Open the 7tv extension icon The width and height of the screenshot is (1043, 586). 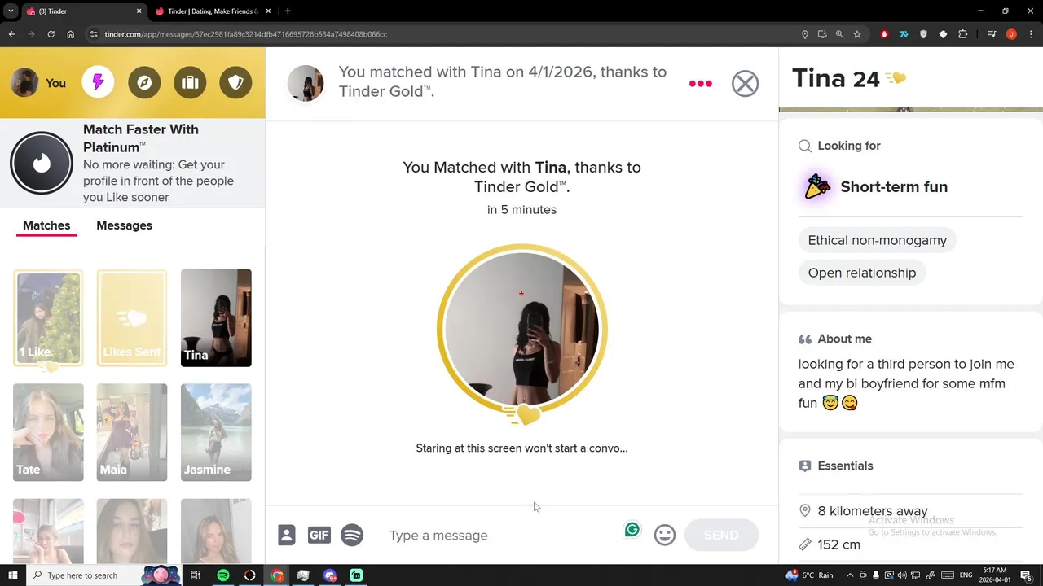[904, 34]
